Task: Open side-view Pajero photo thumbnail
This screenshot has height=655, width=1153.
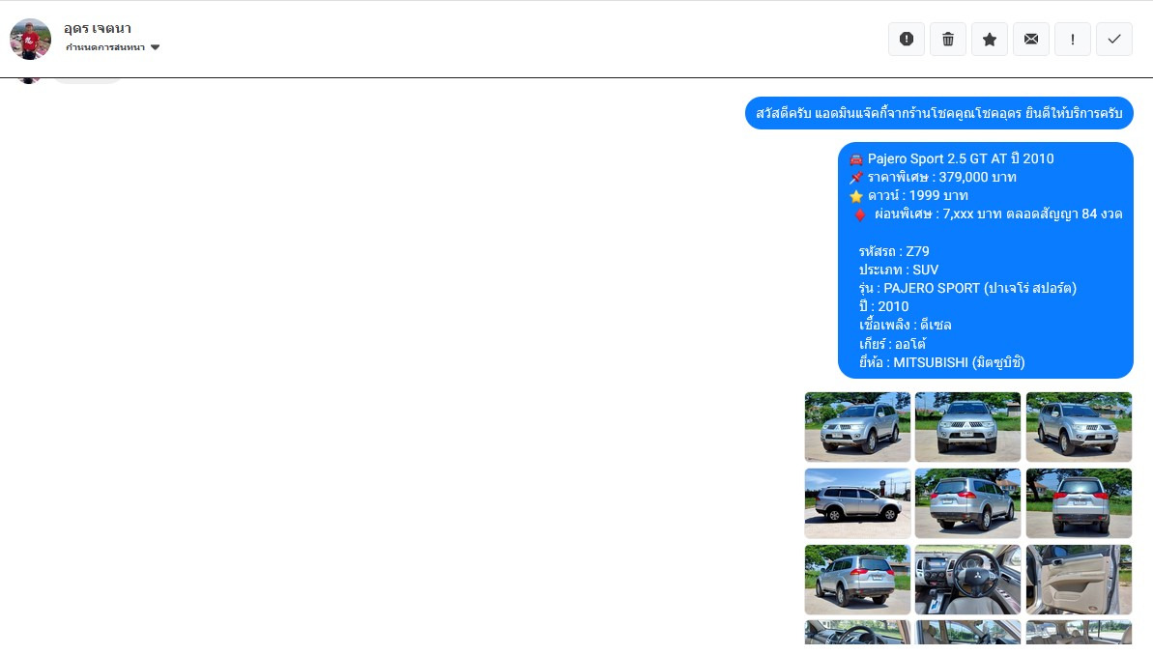Action: tap(857, 503)
